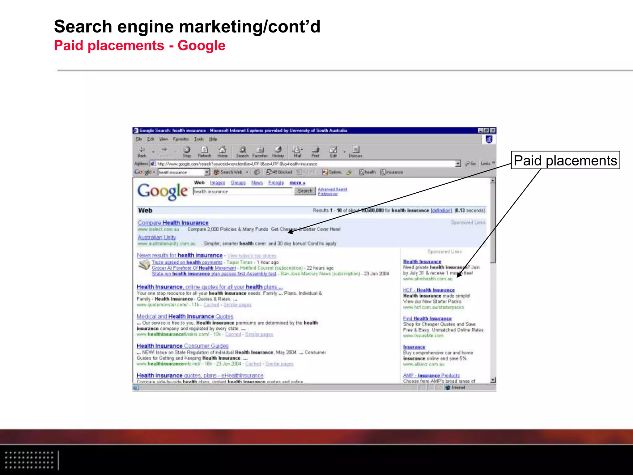The image size is (633, 475).
Task: Click the Search Web toolbar button
Action: tap(228, 172)
